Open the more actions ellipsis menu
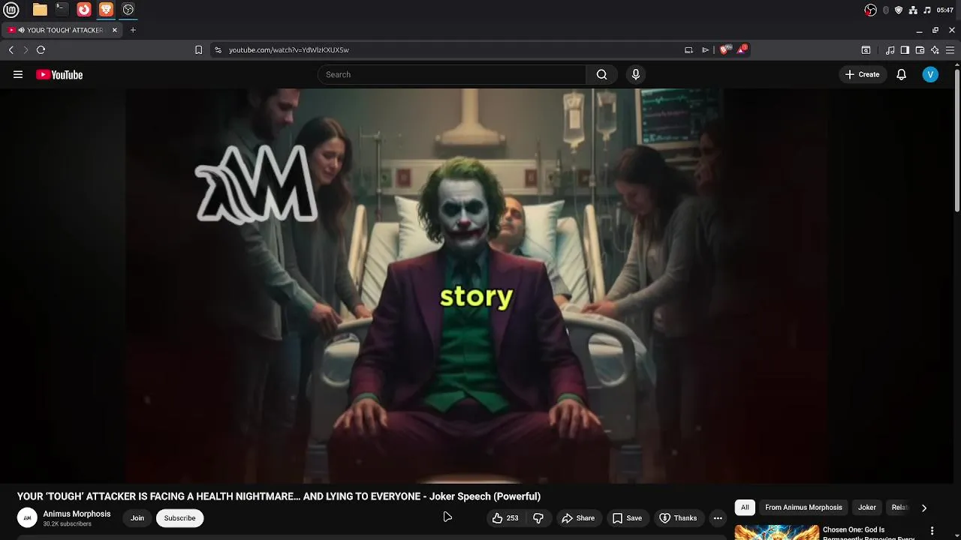This screenshot has height=540, width=961. click(x=718, y=518)
